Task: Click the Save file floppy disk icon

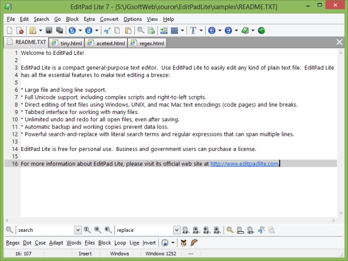Action: coord(48,31)
